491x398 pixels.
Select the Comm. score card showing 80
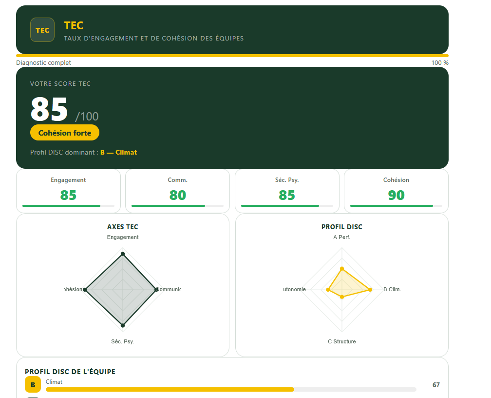[177, 191]
